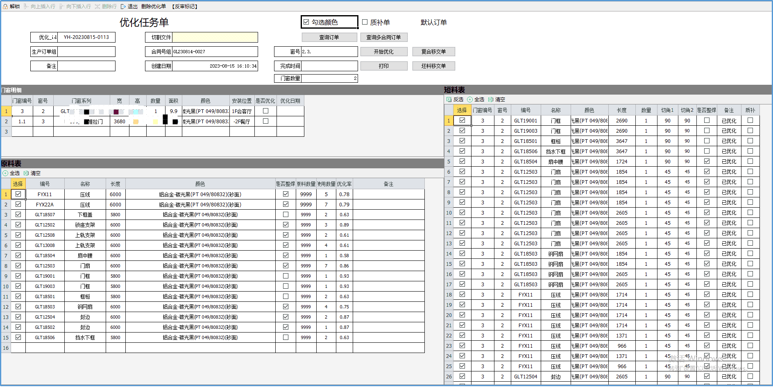Click the yellow 切割文件 input field
The image size is (773, 387).
pyautogui.click(x=215, y=37)
